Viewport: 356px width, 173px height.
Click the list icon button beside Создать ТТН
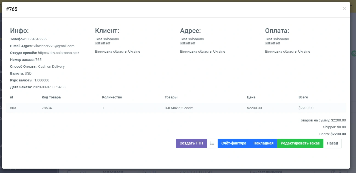pyautogui.click(x=212, y=143)
